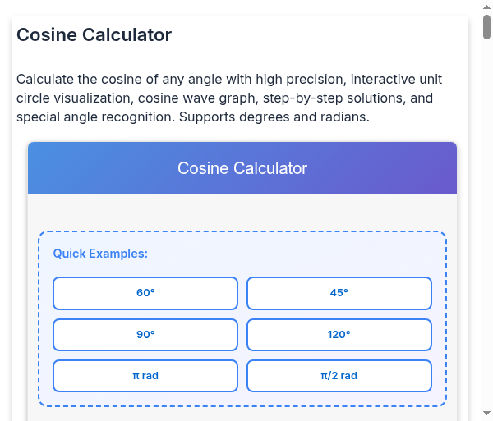This screenshot has height=421, width=493.
Task: Click the gray area between banner and examples
Action: [x=242, y=213]
